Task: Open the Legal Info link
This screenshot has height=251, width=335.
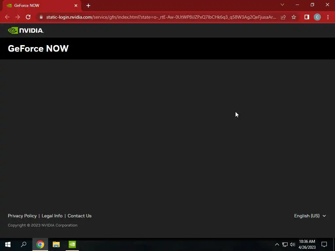Action: (52, 216)
